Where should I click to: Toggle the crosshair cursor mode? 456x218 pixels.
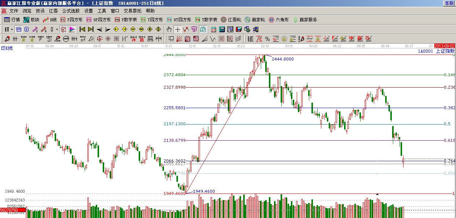178,29
